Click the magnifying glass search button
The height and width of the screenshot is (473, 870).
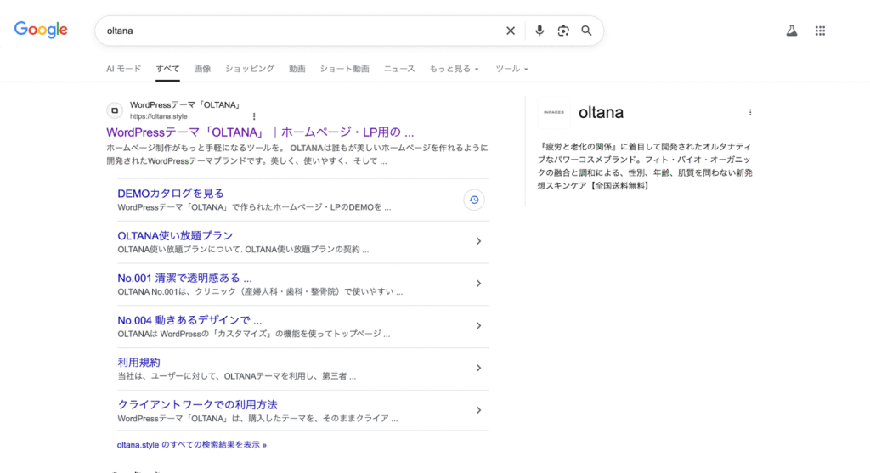pyautogui.click(x=586, y=31)
